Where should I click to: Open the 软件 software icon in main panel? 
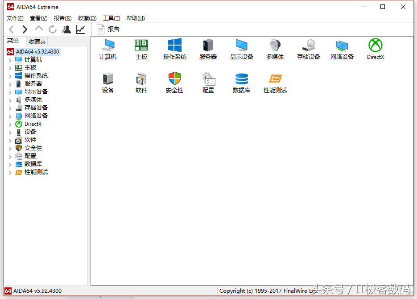pos(141,83)
